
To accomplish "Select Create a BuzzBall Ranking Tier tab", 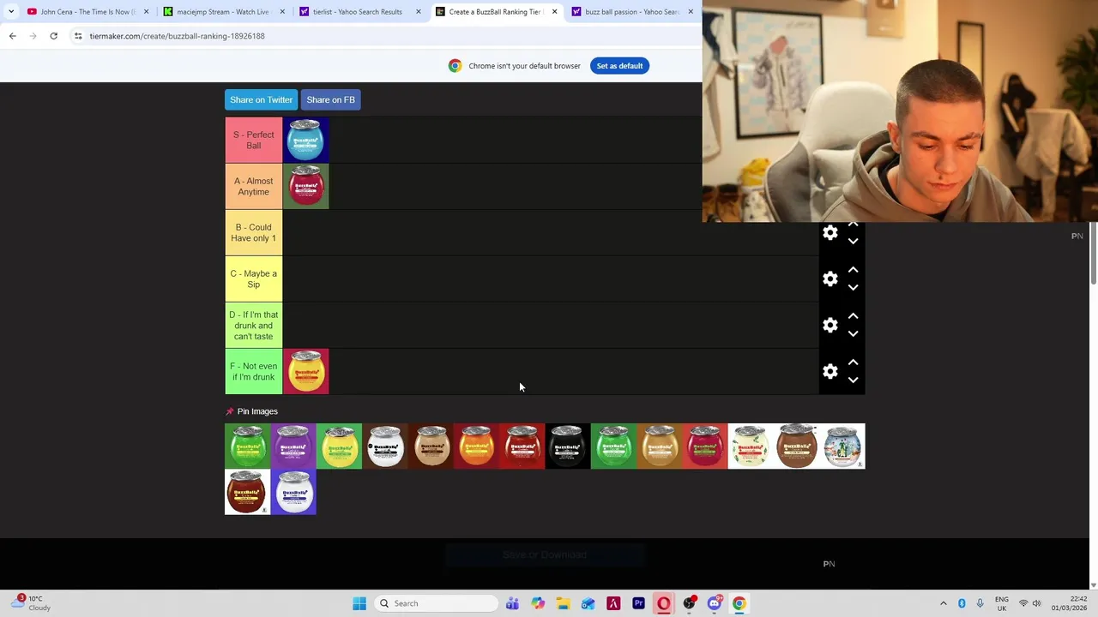I will (x=495, y=12).
